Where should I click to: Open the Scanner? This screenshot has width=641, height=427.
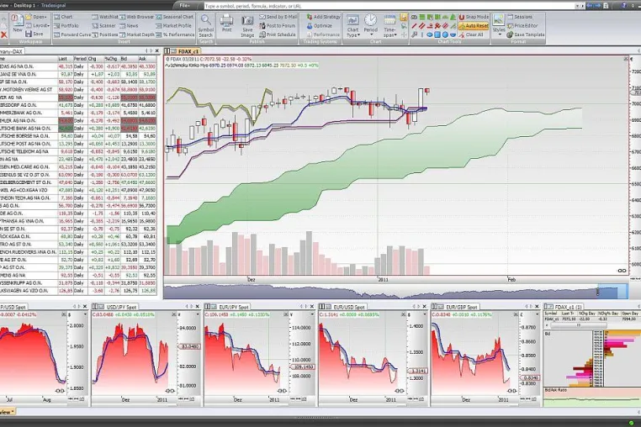click(x=103, y=25)
